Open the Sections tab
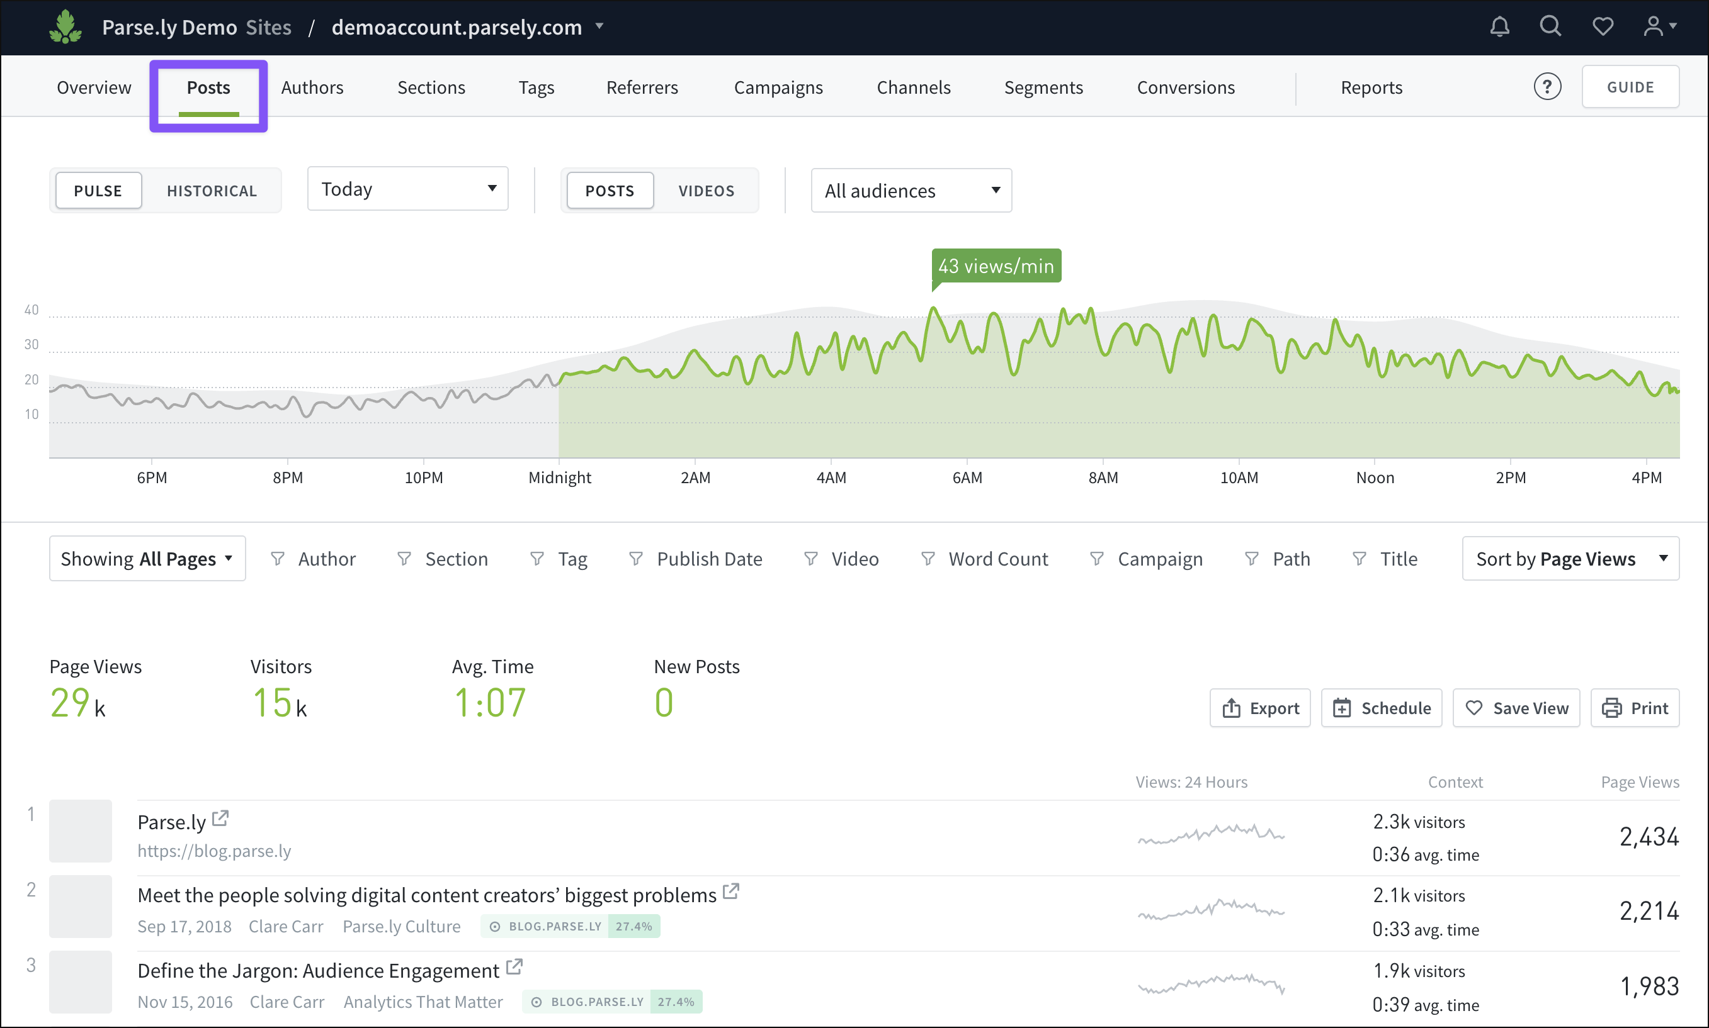 coord(431,87)
